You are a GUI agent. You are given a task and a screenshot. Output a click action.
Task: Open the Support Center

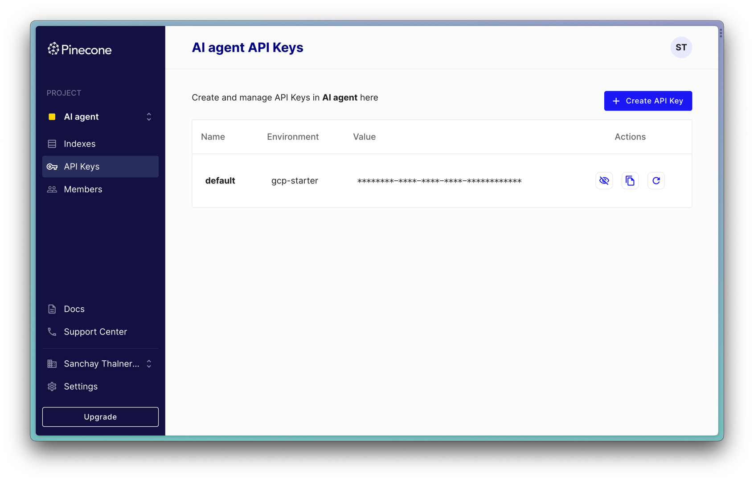pyautogui.click(x=100, y=332)
